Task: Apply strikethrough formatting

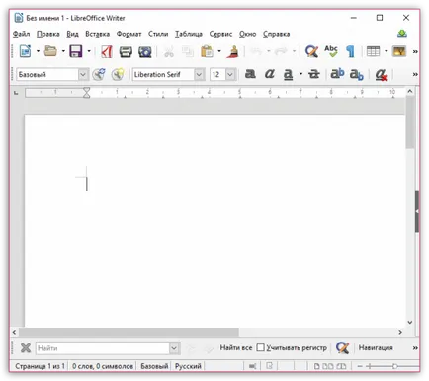Action: (313, 74)
